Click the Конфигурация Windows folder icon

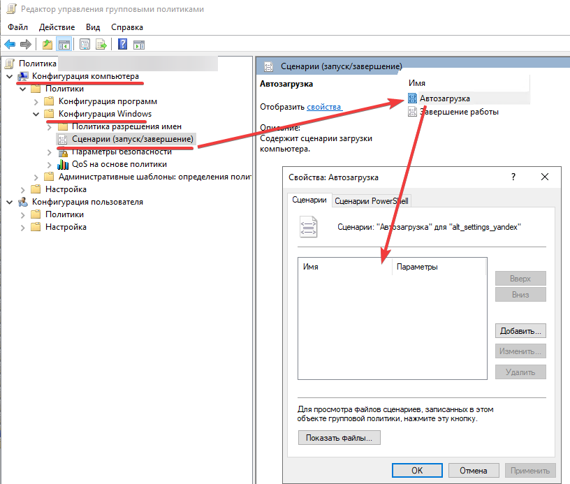pos(49,114)
